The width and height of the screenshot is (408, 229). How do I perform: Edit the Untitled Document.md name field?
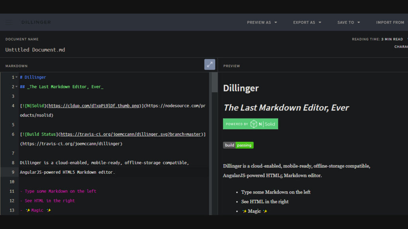tap(35, 50)
